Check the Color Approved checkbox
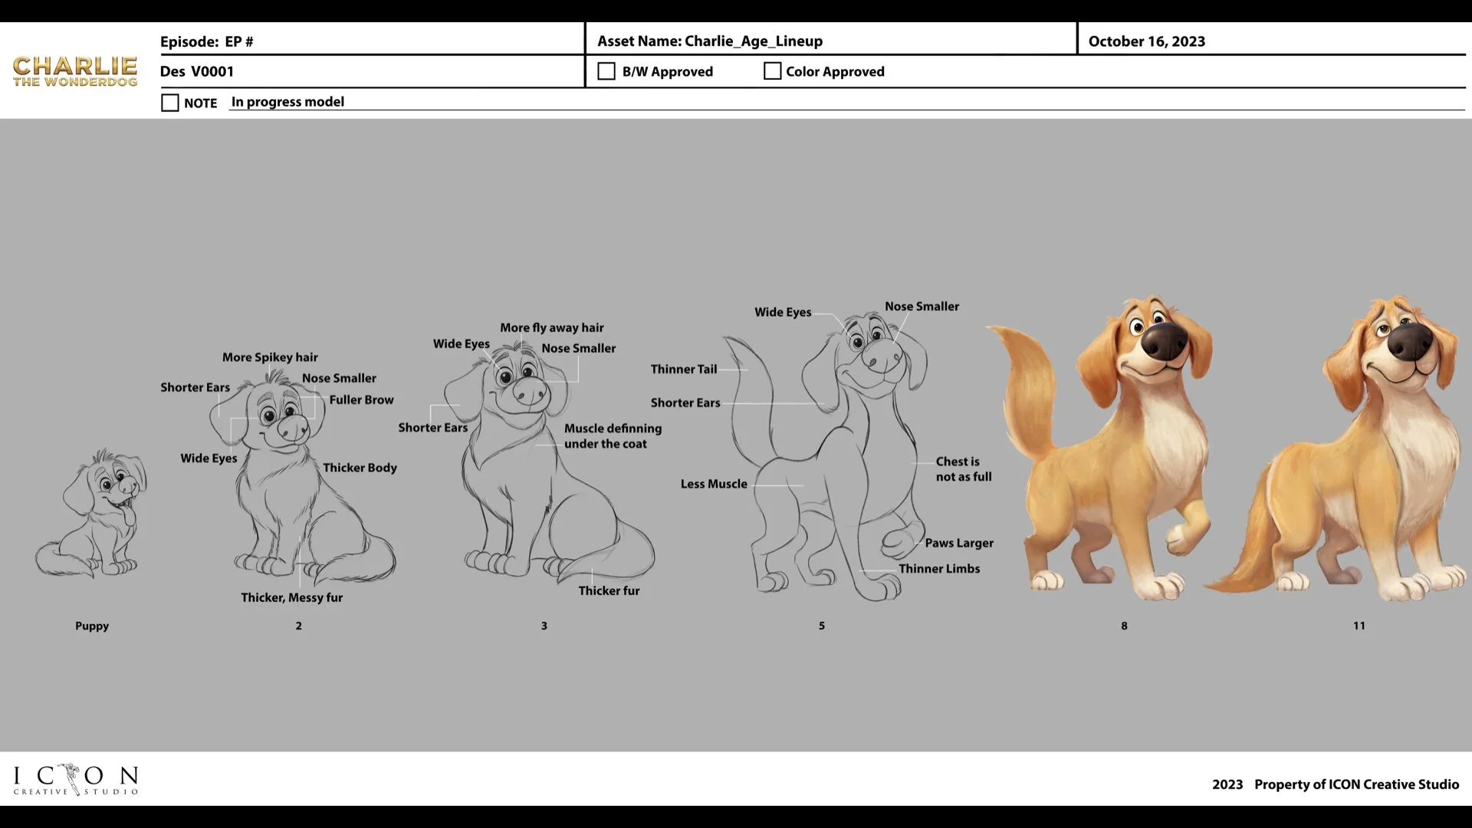This screenshot has height=828, width=1472. (x=772, y=71)
